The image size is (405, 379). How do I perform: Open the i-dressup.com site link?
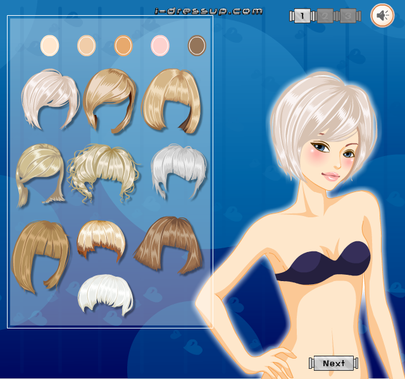tap(208, 11)
